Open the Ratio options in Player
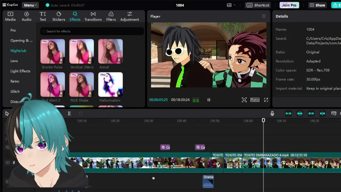Screen dimensions: 341x192 255,100
